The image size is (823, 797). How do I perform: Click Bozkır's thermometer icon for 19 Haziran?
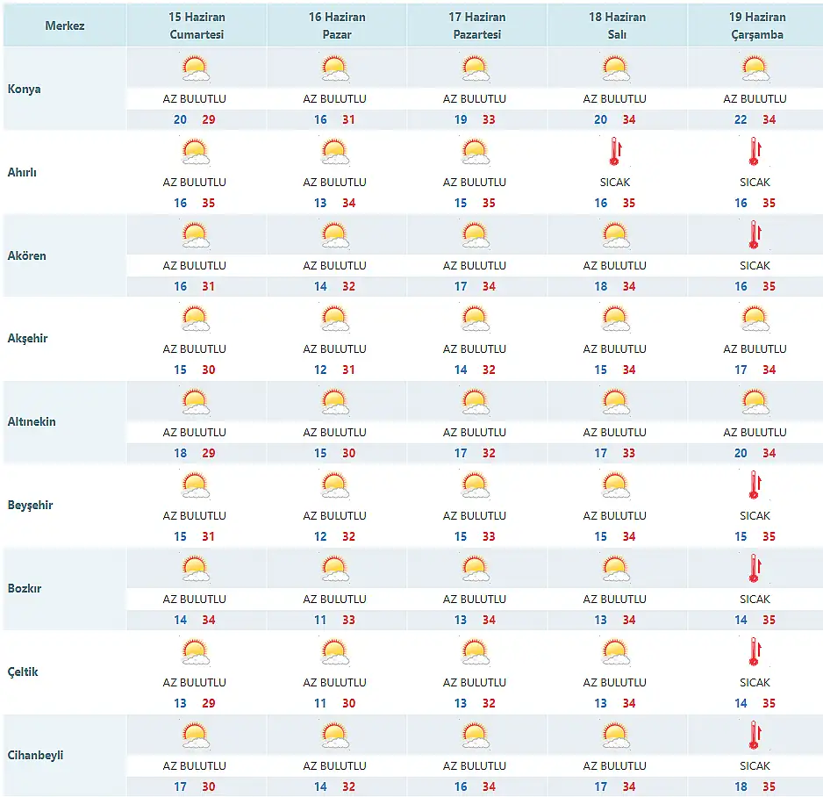(x=755, y=569)
